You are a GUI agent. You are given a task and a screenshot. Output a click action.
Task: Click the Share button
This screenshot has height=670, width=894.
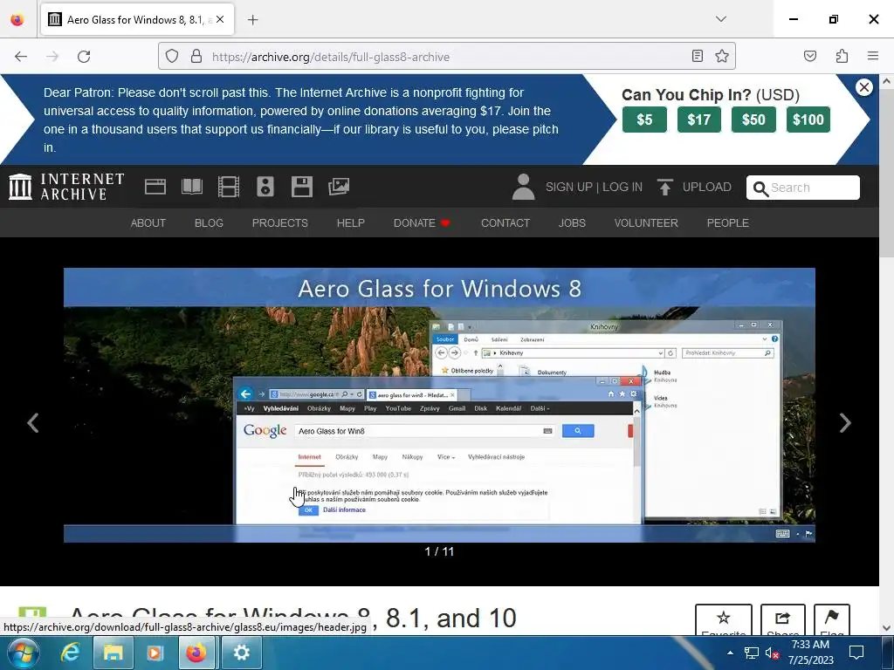(x=783, y=620)
